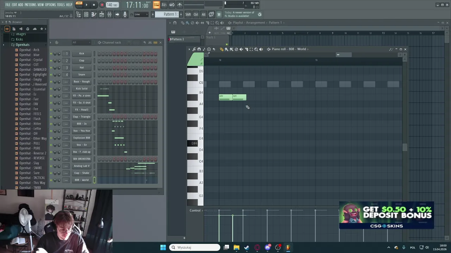
Task: Click the Alt shortcut button
Action: [204, 14]
